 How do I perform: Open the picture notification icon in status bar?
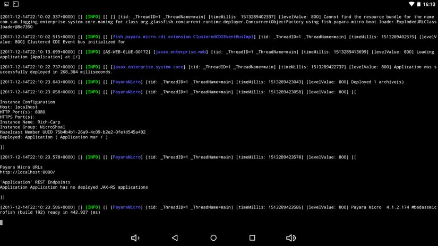pos(6,4)
